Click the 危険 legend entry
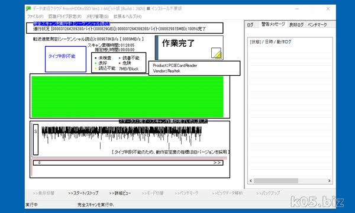Image resolution: width=355 pixels, height=213 pixels. (125, 63)
